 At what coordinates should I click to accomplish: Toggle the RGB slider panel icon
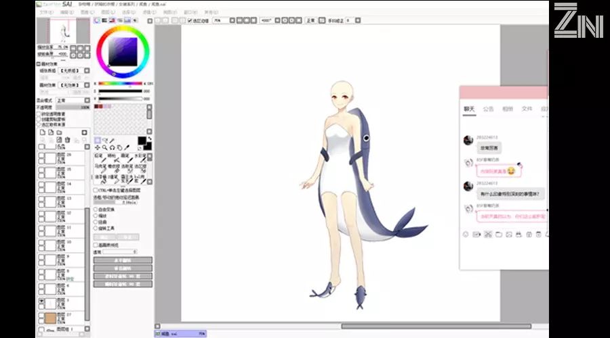(104, 20)
